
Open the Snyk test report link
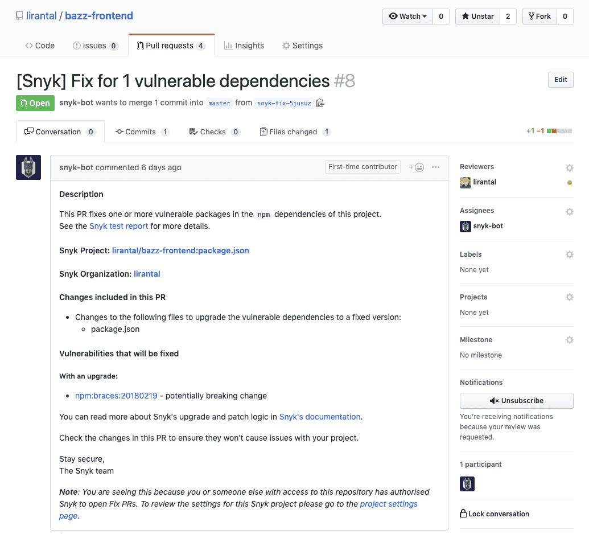point(119,226)
